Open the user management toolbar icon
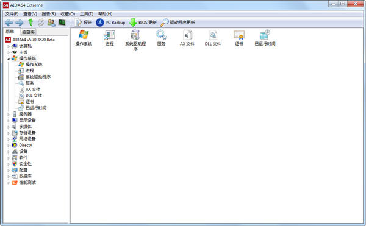 [51, 23]
